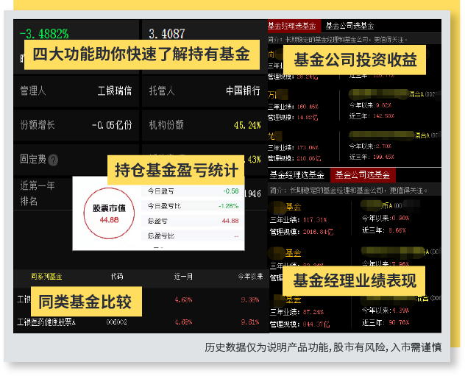This screenshot has width=465, height=376.
Task: Click the 持仓基金盈亏统计 yellow label
Action: (177, 170)
